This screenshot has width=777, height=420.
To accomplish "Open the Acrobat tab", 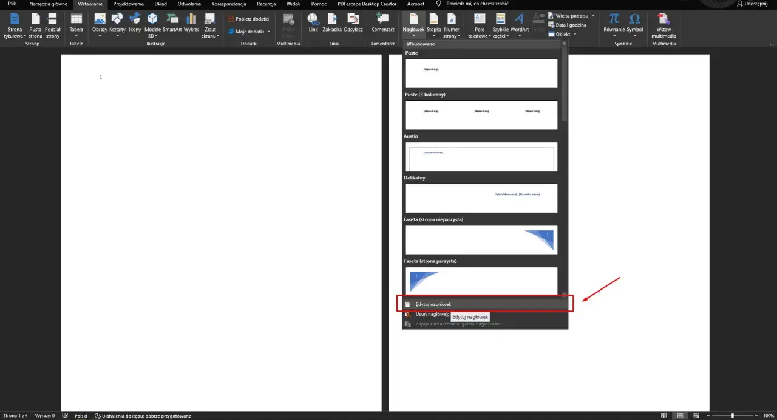I will 416,4.
